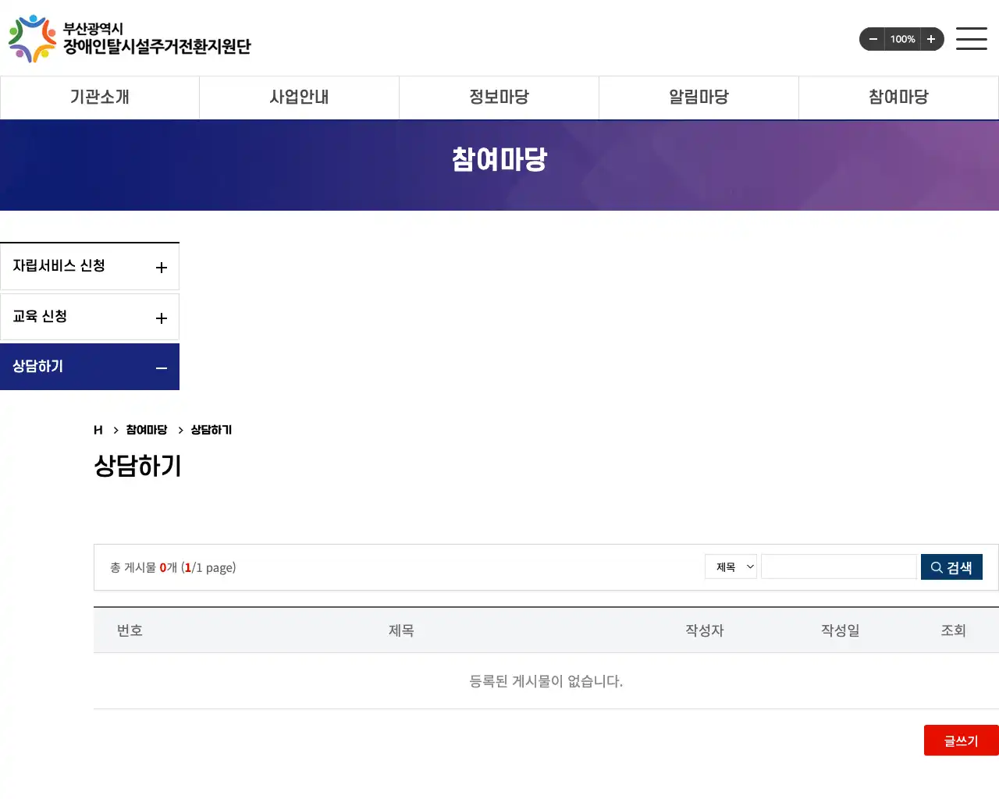The width and height of the screenshot is (999, 799).
Task: Open the 제목 search filter dropdown
Action: point(731,566)
